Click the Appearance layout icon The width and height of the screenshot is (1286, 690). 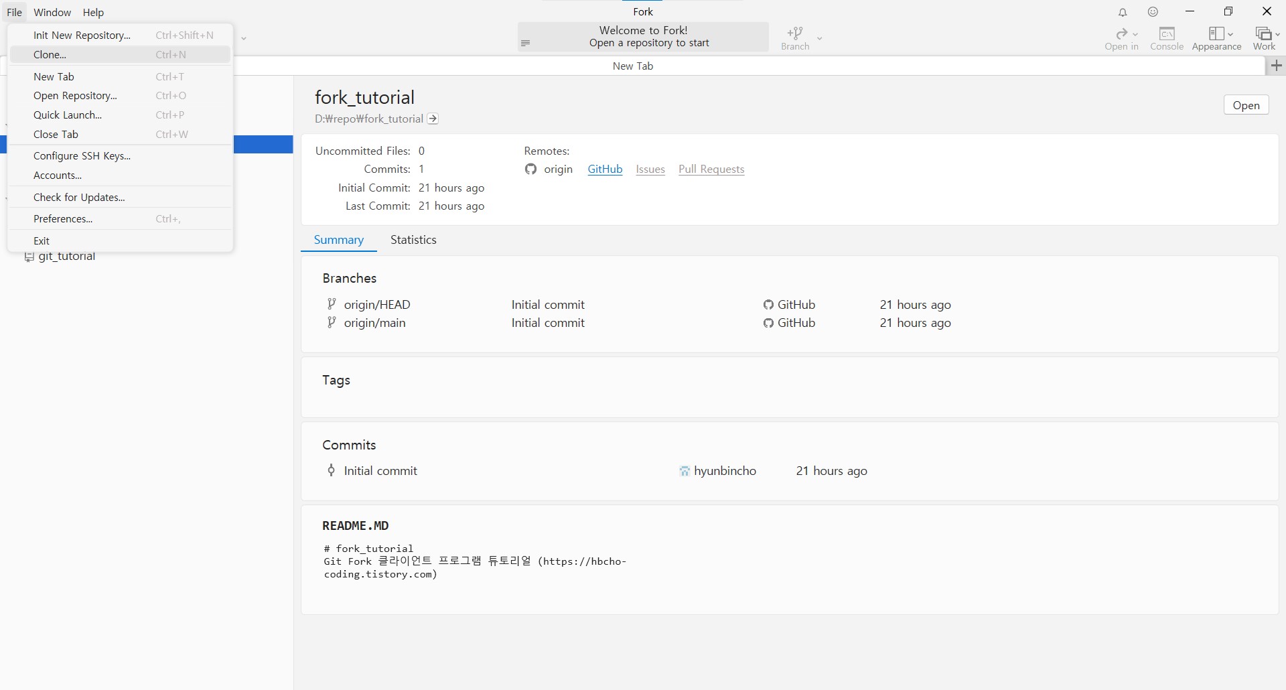(x=1216, y=33)
